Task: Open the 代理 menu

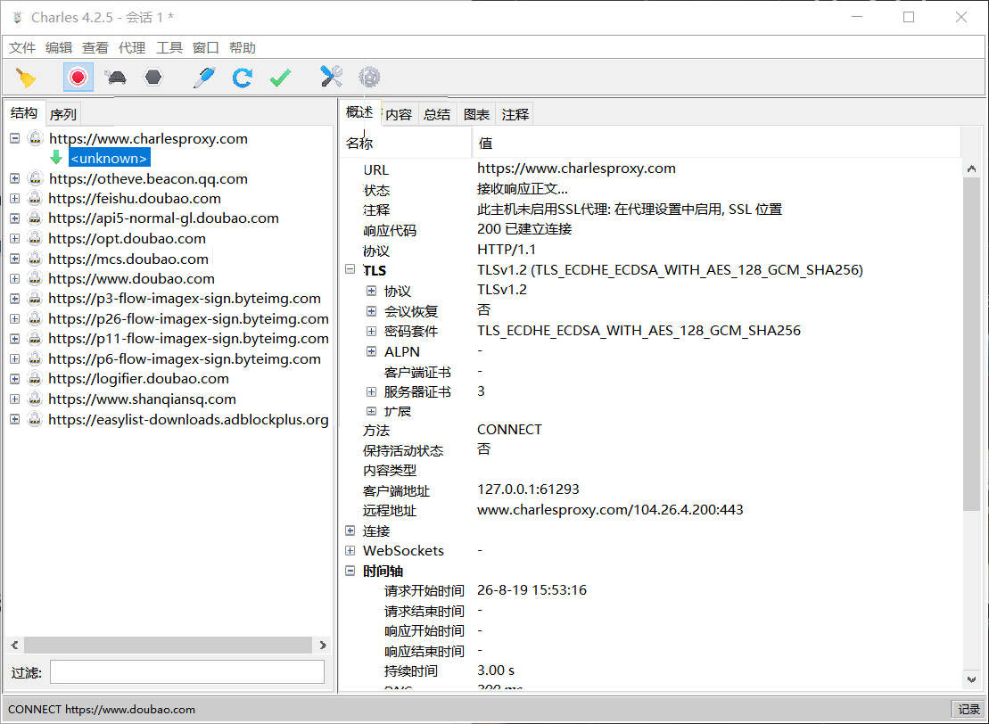Action: click(x=132, y=48)
